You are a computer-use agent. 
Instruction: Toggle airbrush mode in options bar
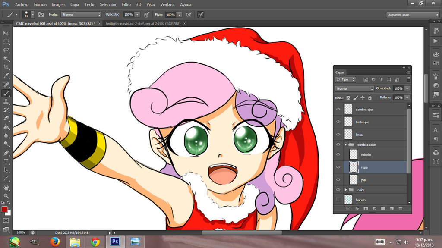coord(189,15)
